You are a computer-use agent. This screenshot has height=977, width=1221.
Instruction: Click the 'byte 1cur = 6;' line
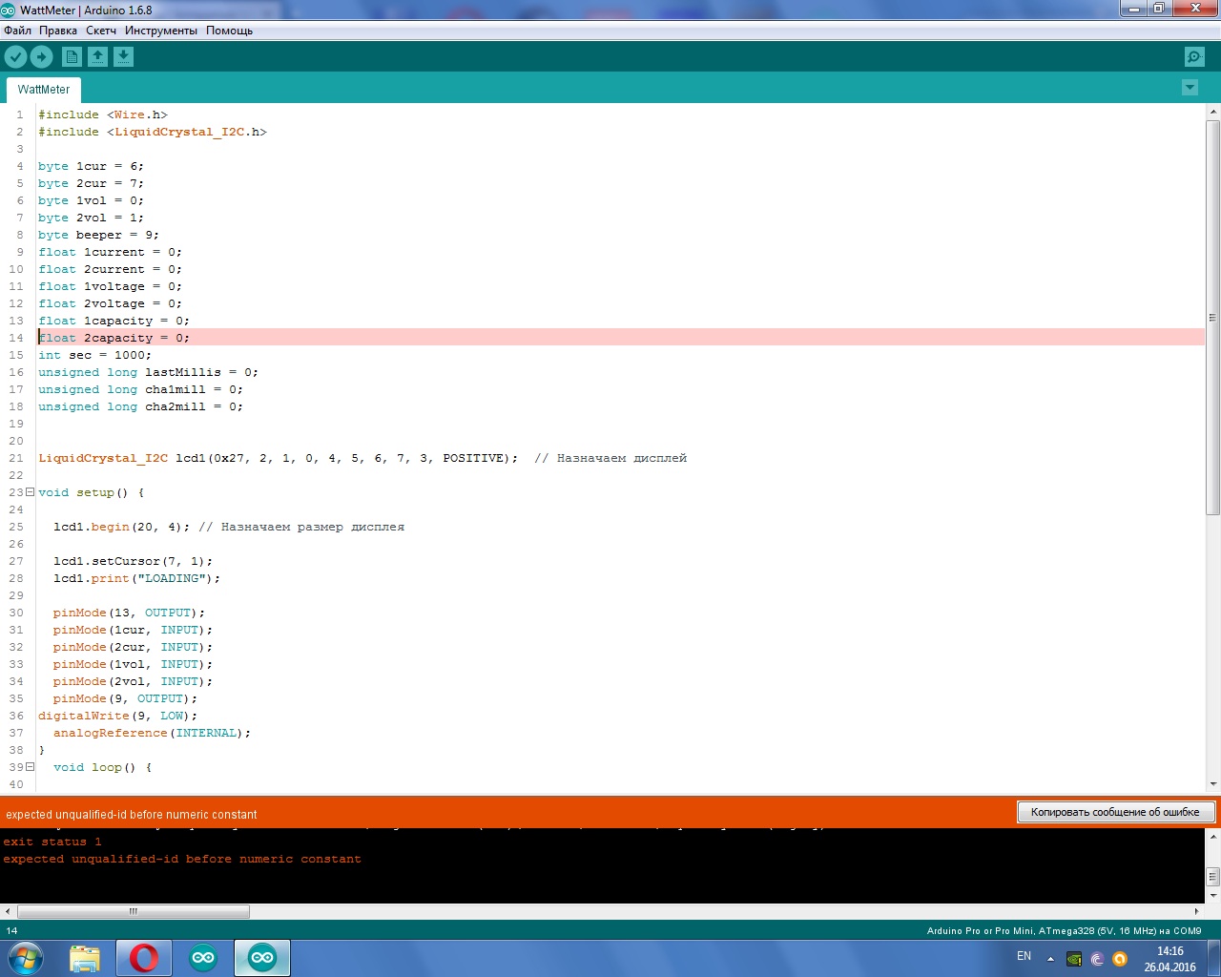point(92,166)
